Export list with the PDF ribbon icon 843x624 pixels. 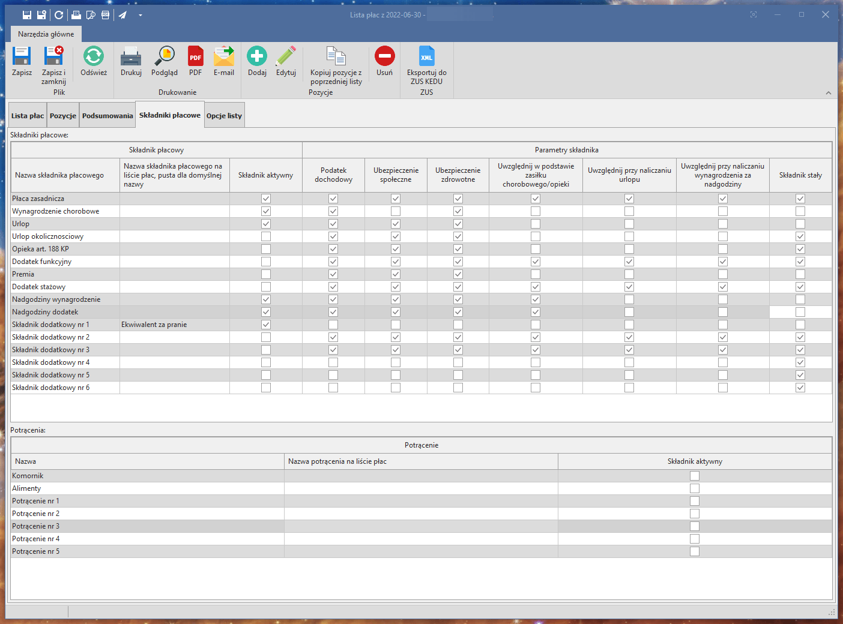coord(195,57)
